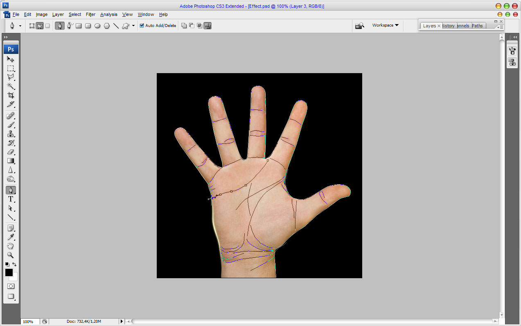Open the Pen tool preset picker arrow
The height and width of the screenshot is (326, 521).
pos(20,26)
